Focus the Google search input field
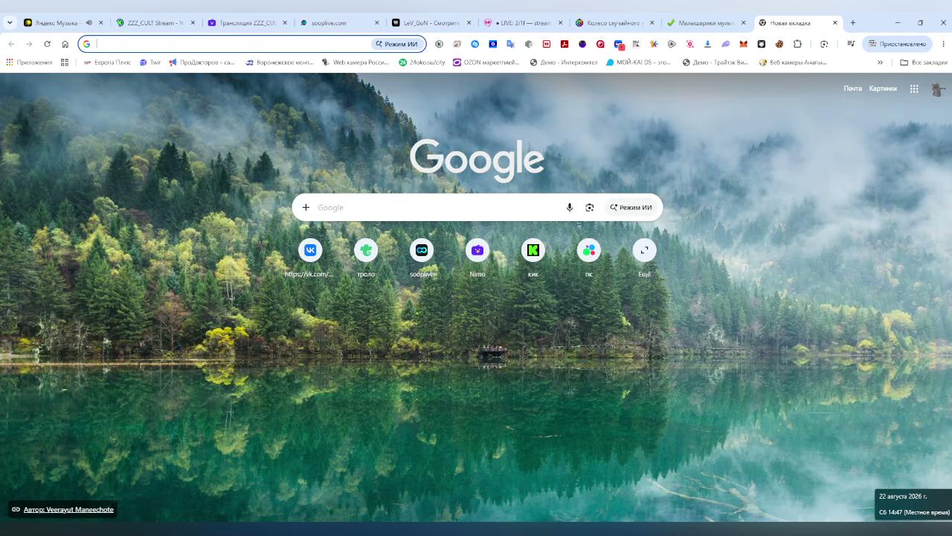The width and height of the screenshot is (952, 536). 437,208
